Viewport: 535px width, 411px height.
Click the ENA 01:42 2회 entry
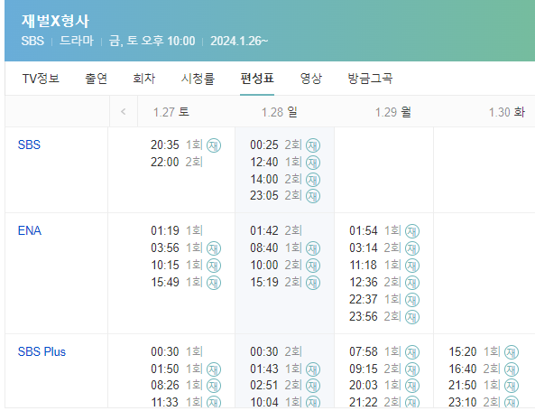(x=276, y=230)
